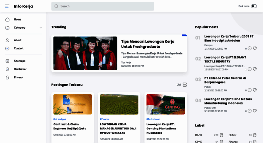263x143 pixels.
Task: Open the CPNS label link
Action: 199,142
